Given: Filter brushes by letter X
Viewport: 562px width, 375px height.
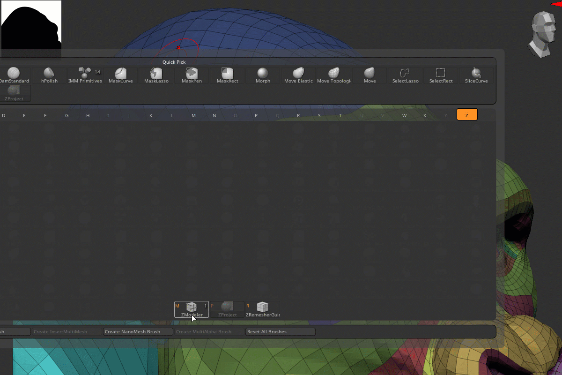Looking at the screenshot, I should [425, 115].
